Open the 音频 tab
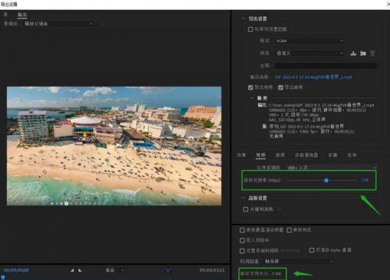Screen dimensions: 390x280 [x=280, y=155]
